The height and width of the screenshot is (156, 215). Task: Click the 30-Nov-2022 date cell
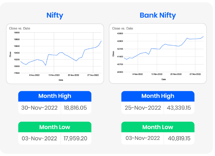coord(39,108)
